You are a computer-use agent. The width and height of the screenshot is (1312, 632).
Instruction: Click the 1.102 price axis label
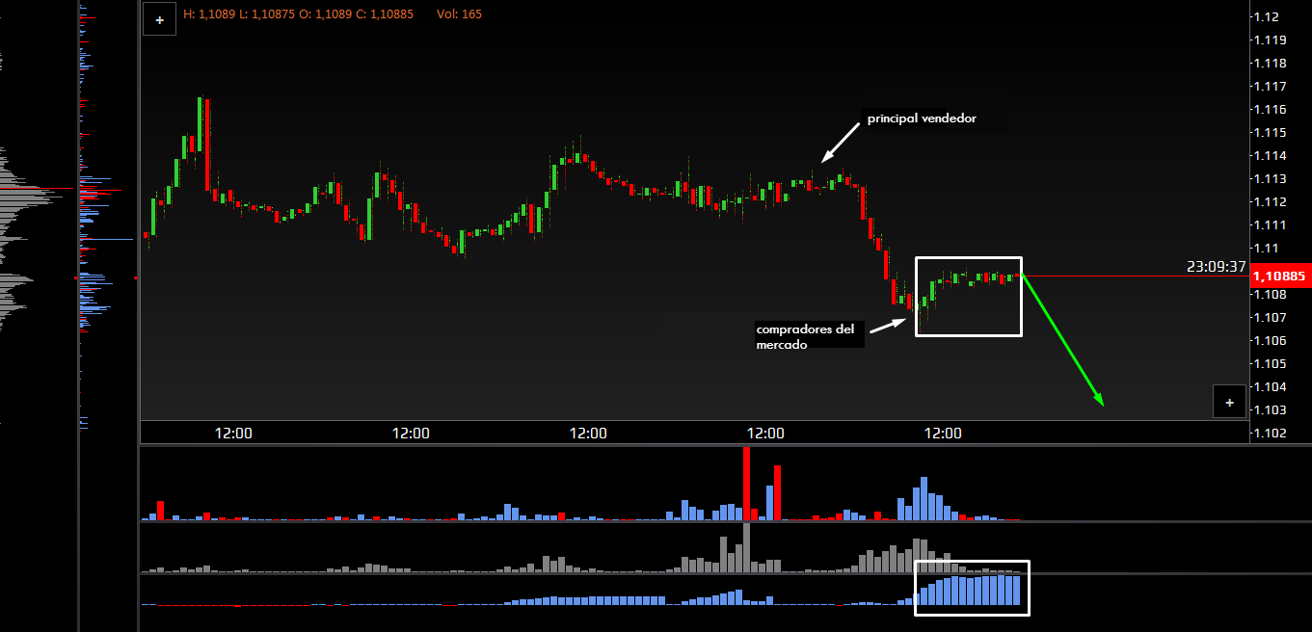pos(1268,434)
